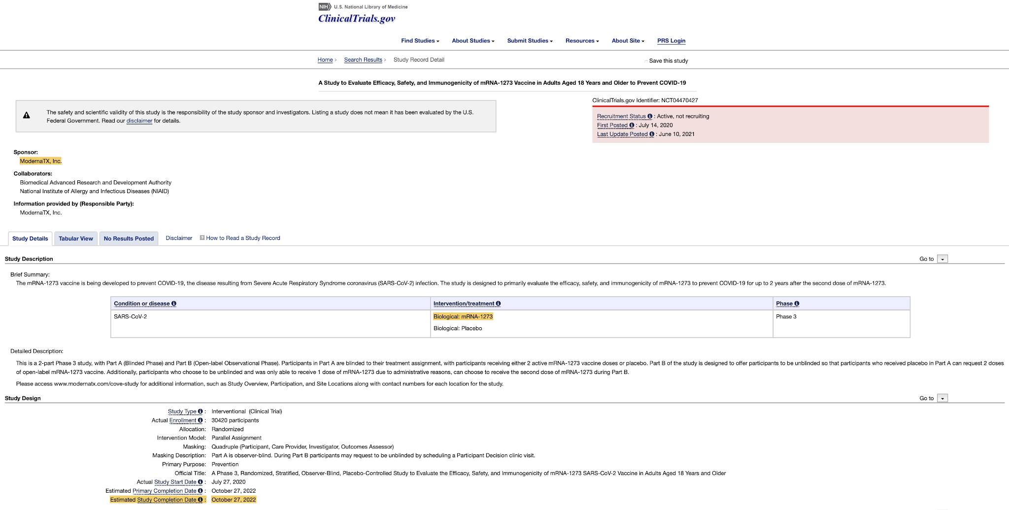
Task: Click Study Type glossary link
Action: [x=182, y=411]
